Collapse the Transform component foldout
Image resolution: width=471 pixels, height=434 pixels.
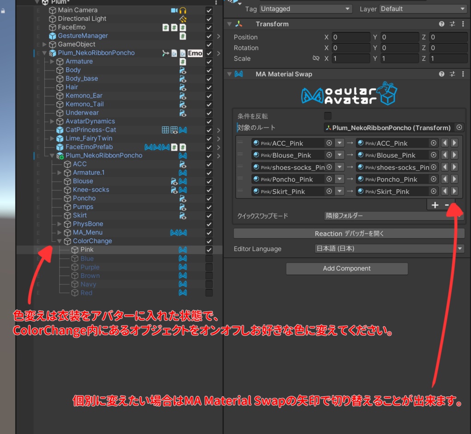230,24
